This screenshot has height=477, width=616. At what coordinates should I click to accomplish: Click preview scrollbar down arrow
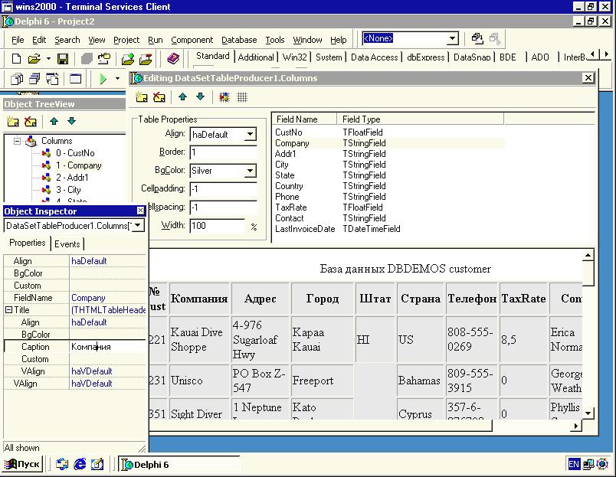pyautogui.click(x=588, y=413)
